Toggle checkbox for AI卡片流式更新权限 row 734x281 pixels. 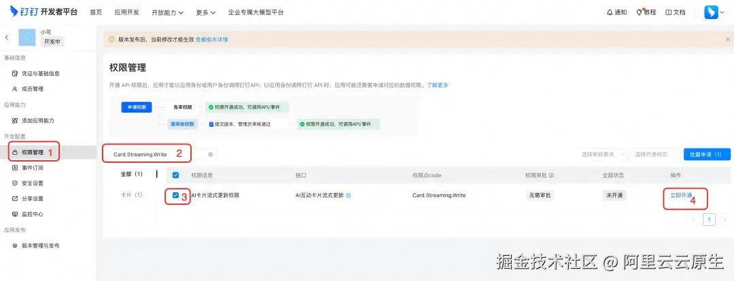[175, 195]
